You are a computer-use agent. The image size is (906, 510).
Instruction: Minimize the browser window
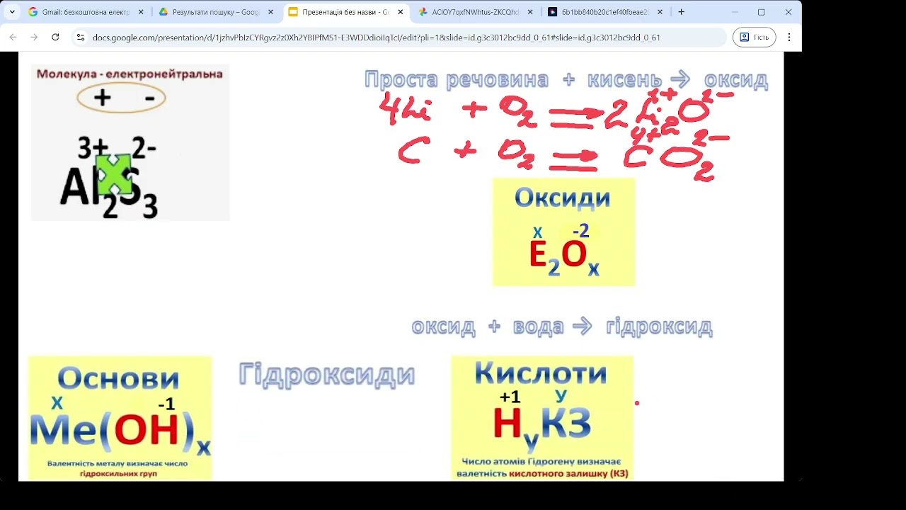(734, 12)
